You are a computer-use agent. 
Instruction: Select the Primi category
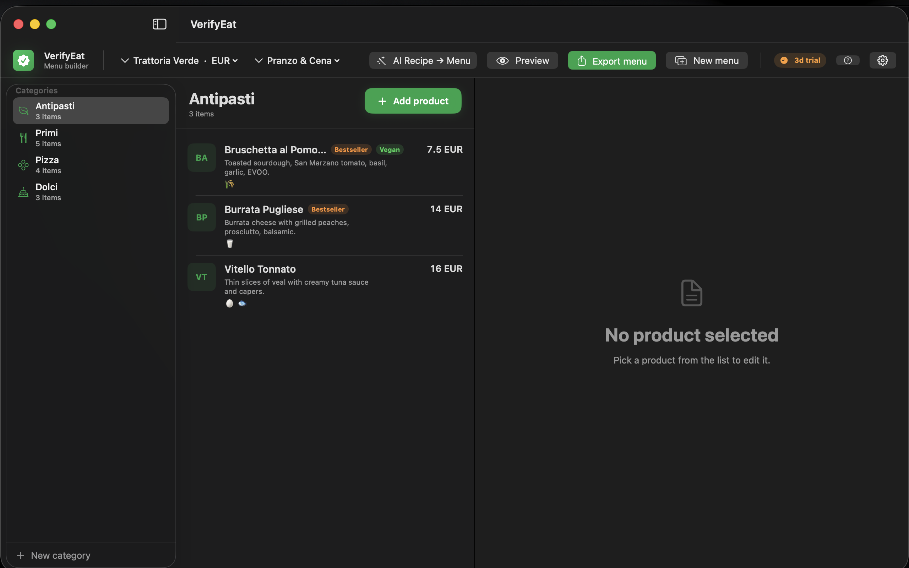pyautogui.click(x=91, y=138)
